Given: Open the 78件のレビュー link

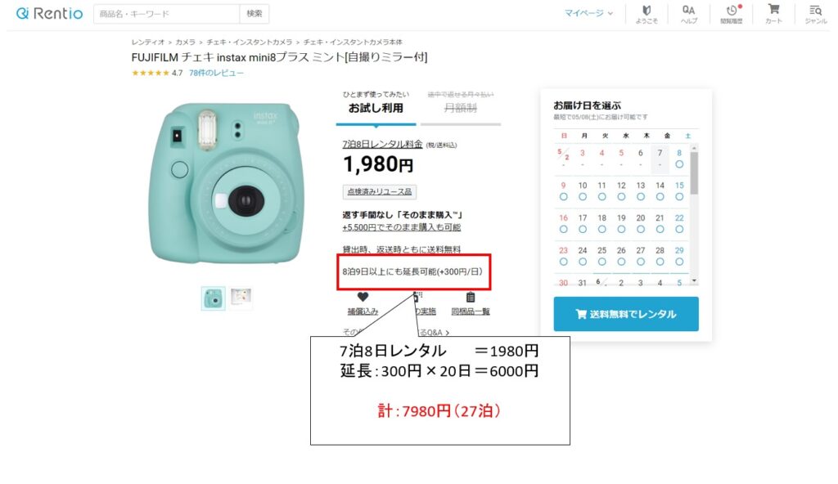Looking at the screenshot, I should [x=216, y=74].
